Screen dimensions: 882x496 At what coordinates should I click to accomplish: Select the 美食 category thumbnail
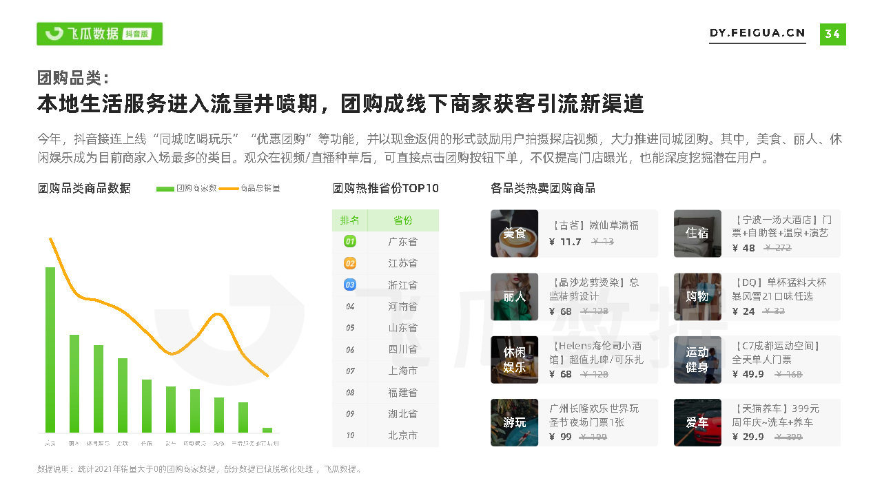click(514, 234)
